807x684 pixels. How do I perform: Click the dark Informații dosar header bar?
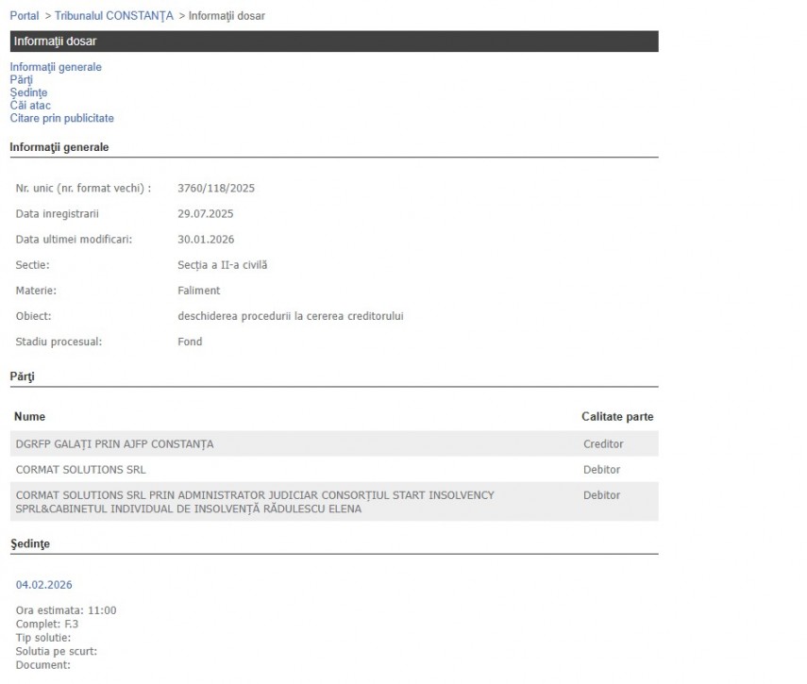pos(333,42)
